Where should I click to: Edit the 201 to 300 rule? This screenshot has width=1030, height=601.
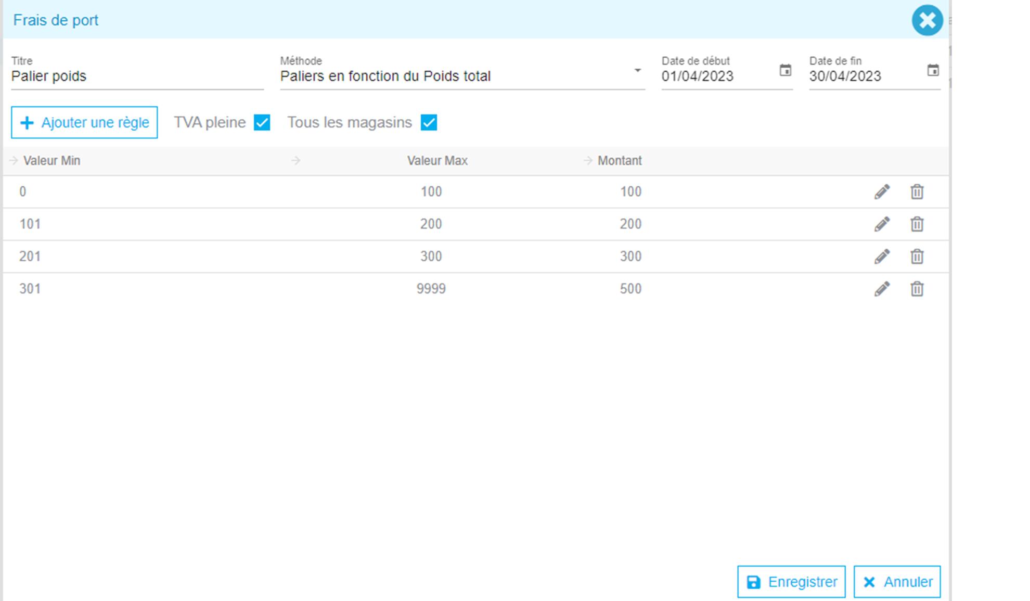(x=882, y=257)
